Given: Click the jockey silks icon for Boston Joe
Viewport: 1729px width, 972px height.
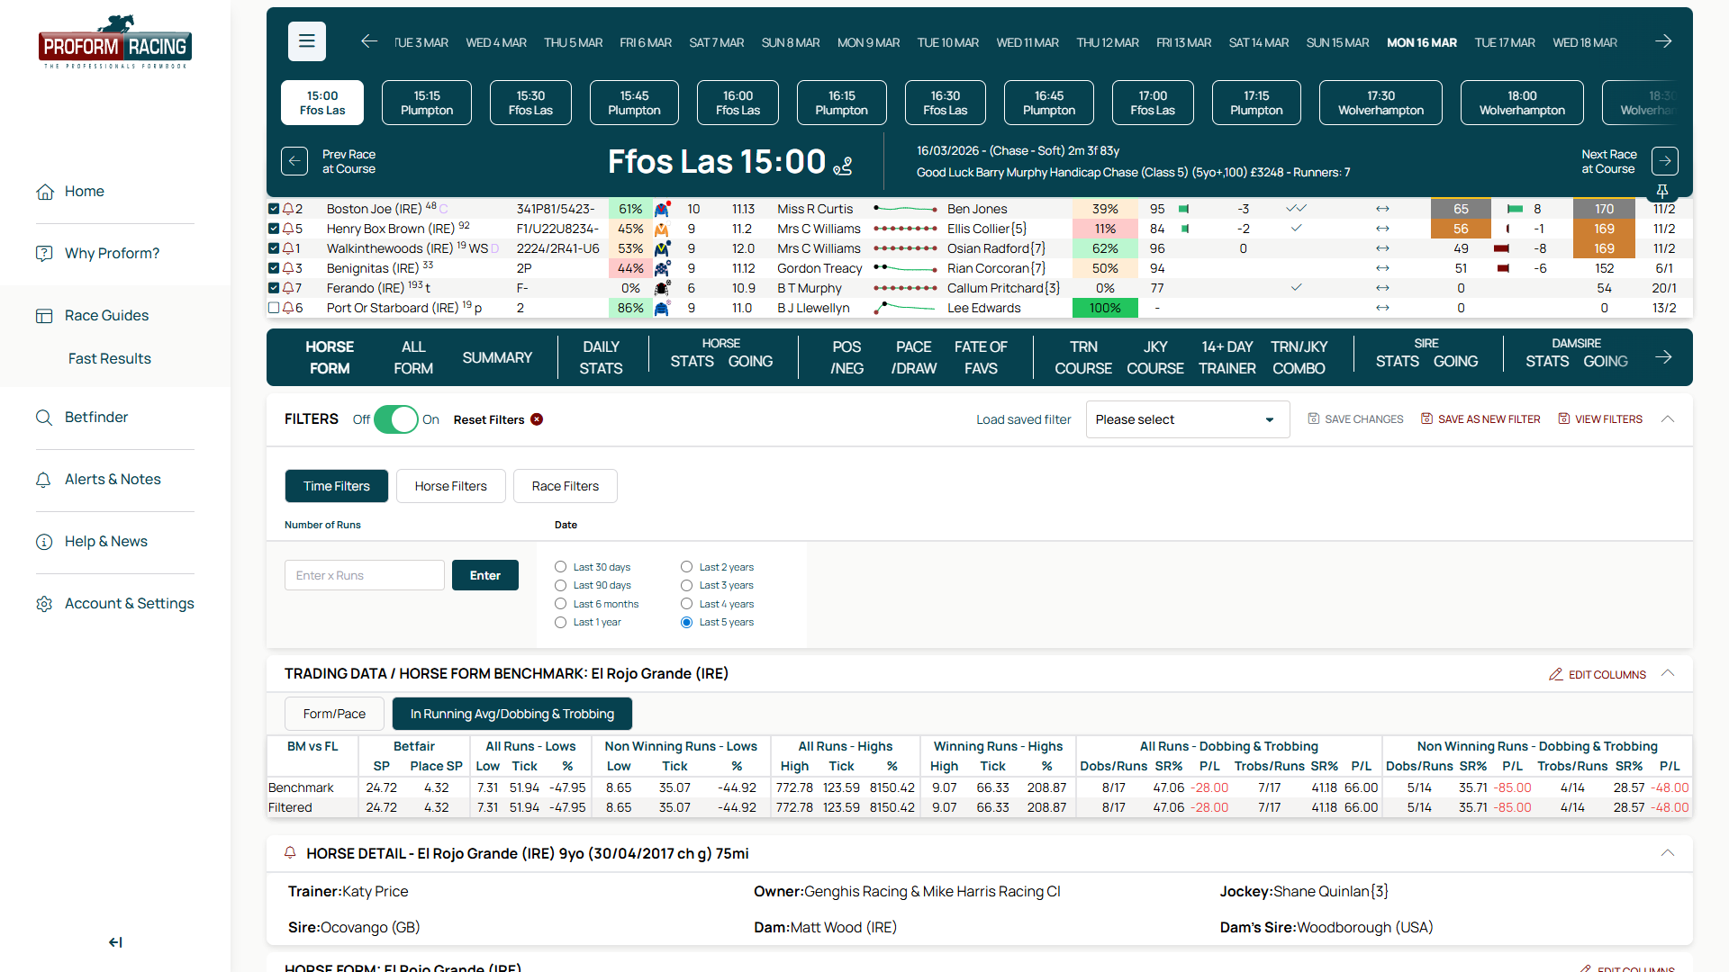Looking at the screenshot, I should pyautogui.click(x=662, y=209).
